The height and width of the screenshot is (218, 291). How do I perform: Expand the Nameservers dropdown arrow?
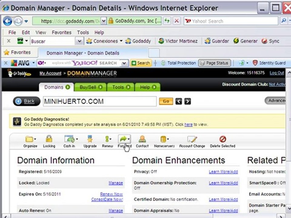[x=168, y=139]
